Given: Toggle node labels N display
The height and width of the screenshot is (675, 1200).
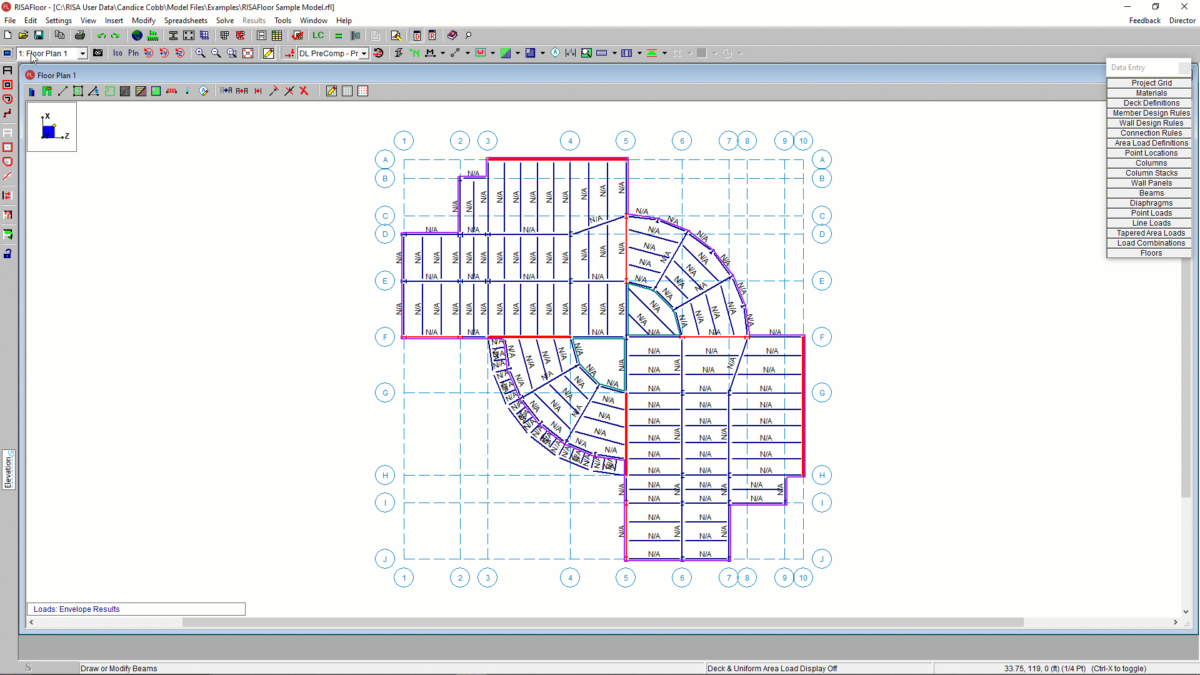Looking at the screenshot, I should 414,53.
